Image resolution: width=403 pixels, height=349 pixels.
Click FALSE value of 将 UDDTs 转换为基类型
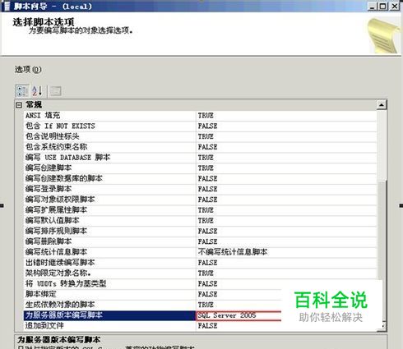click(x=207, y=283)
